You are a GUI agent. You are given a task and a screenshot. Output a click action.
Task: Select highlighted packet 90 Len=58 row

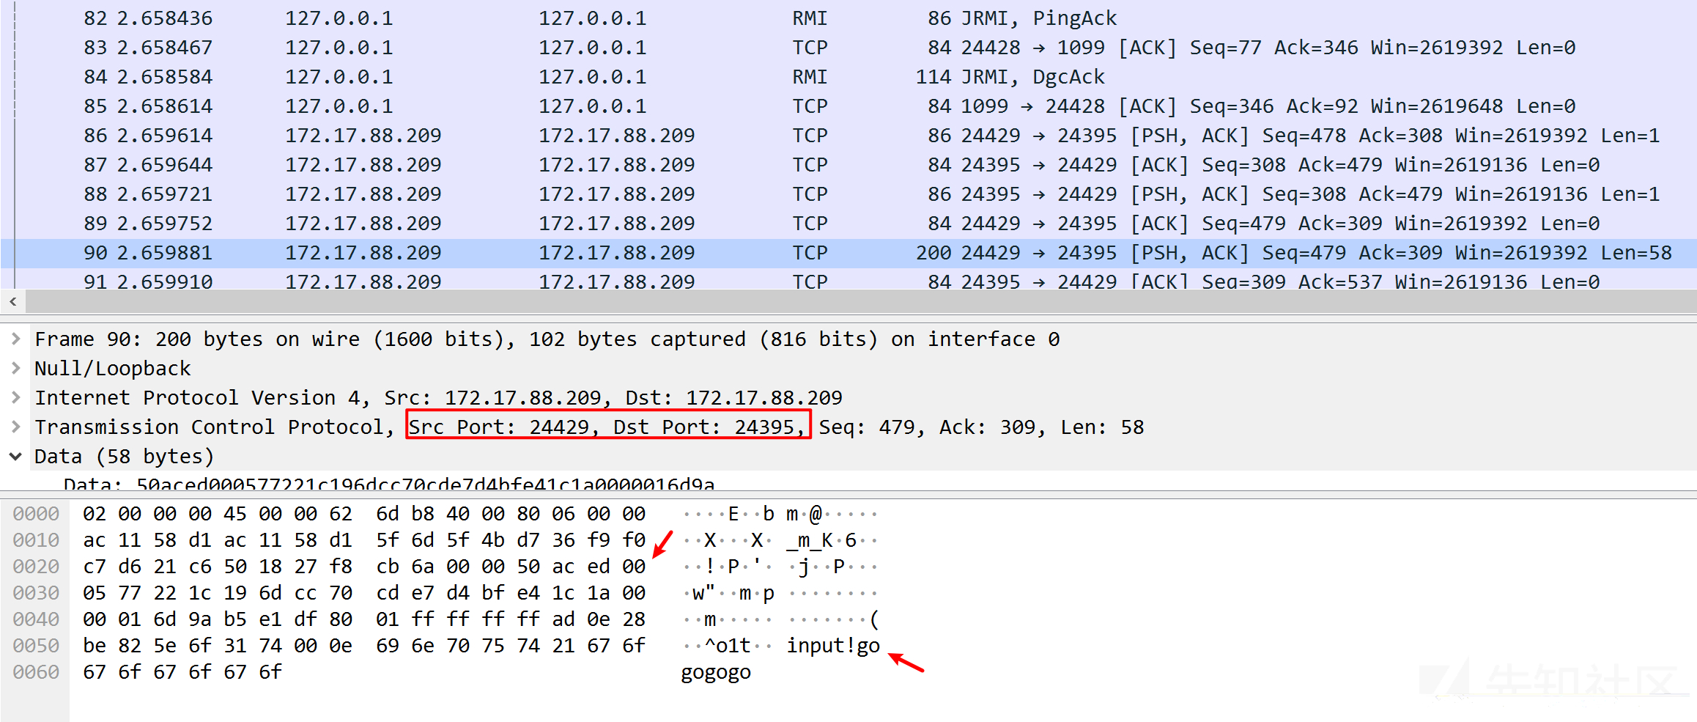coord(848,252)
